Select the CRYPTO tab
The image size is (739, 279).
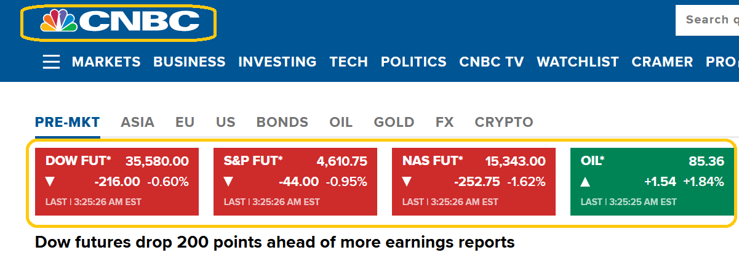[x=503, y=122]
